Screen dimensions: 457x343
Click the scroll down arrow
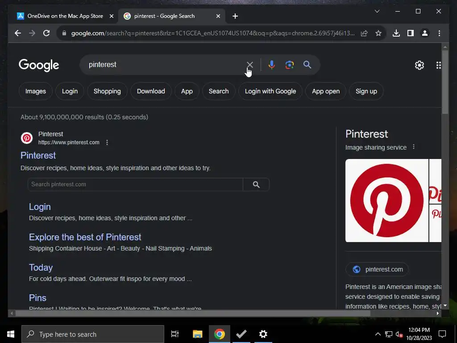coord(445,305)
